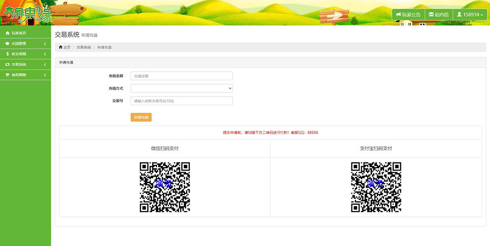Expand the 庄园管理 sidebar chevron
490x246 pixels.
(x=45, y=44)
